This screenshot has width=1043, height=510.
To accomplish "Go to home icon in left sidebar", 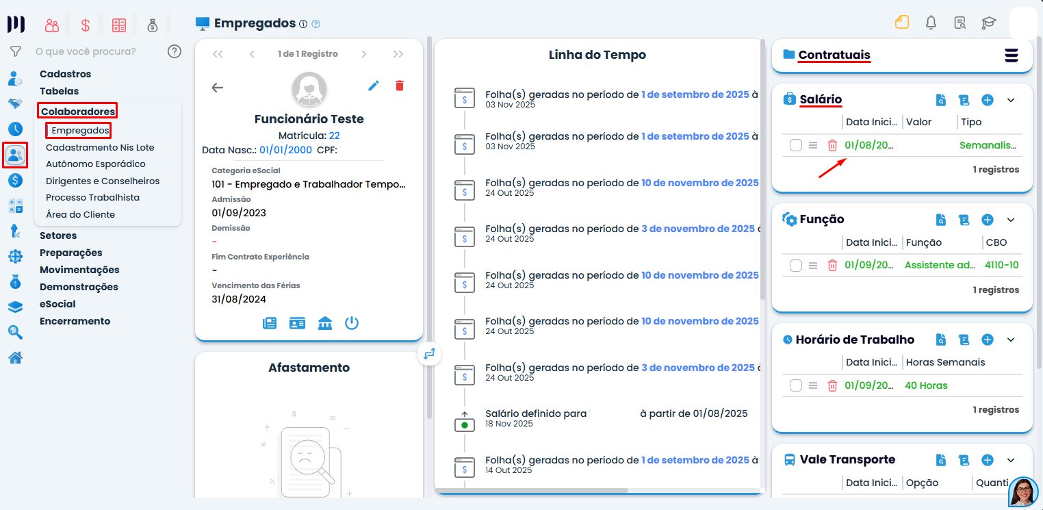I will point(15,357).
